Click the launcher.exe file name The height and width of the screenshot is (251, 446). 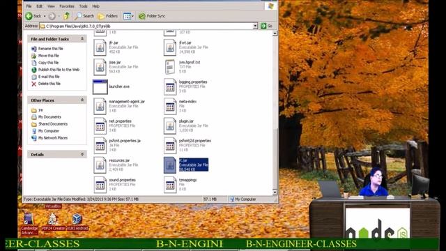coord(119,86)
